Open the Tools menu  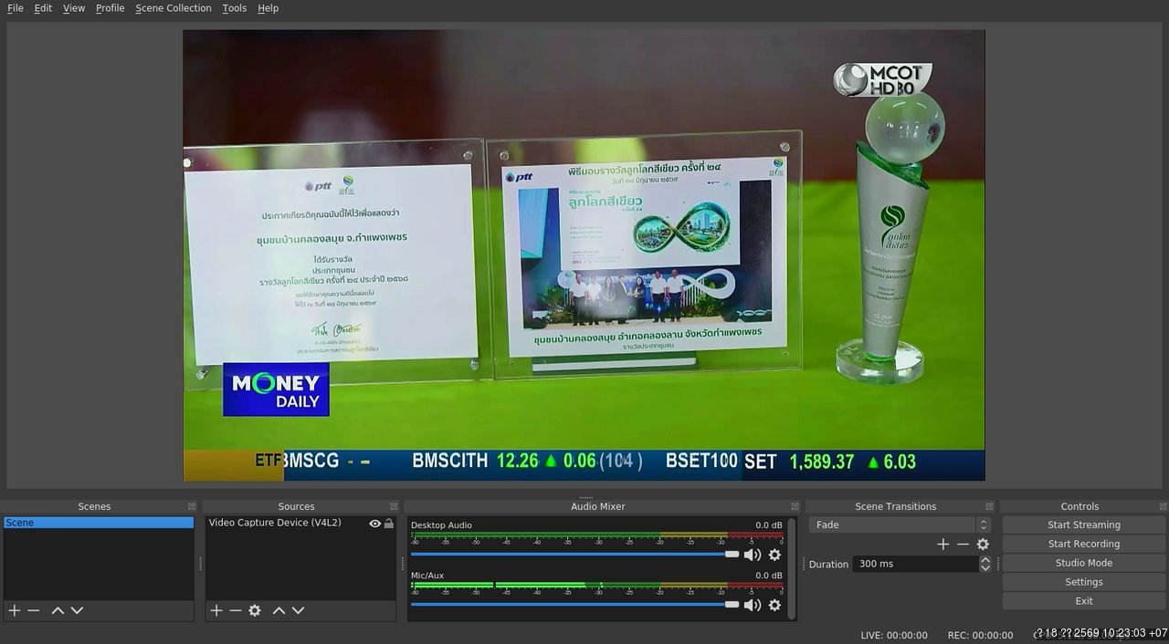pyautogui.click(x=235, y=8)
